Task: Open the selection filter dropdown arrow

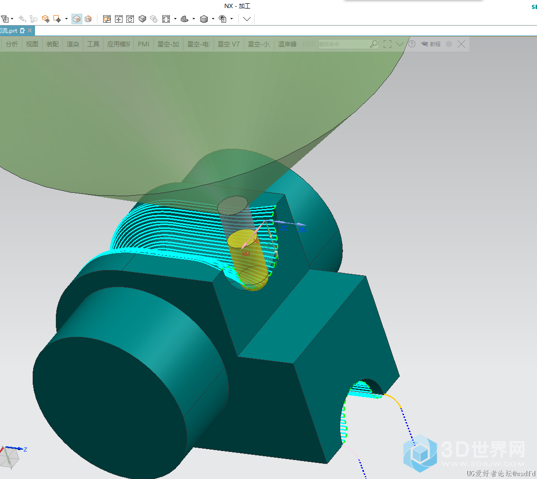Action: 12,19
